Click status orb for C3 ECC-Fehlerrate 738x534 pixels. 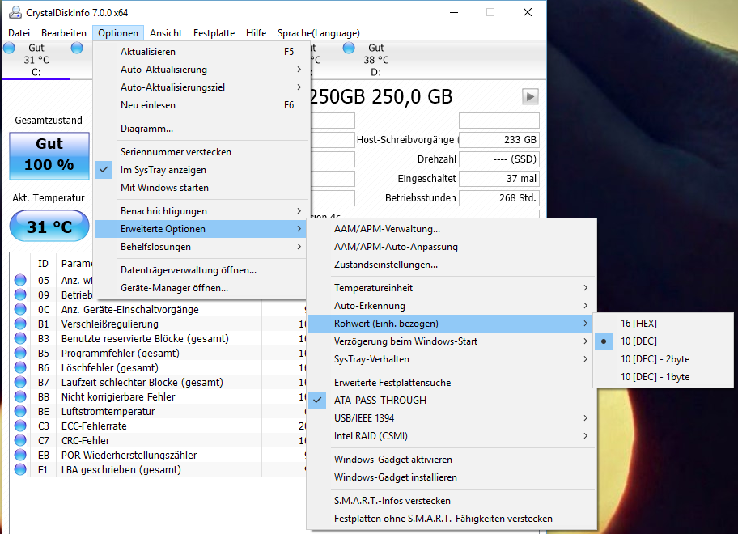[20, 426]
